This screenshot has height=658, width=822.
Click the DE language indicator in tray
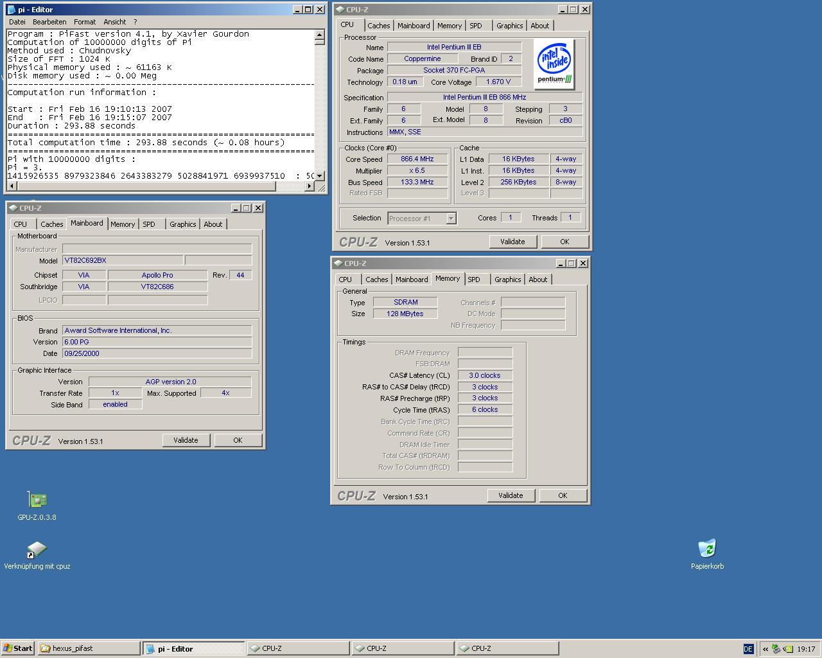(x=748, y=649)
